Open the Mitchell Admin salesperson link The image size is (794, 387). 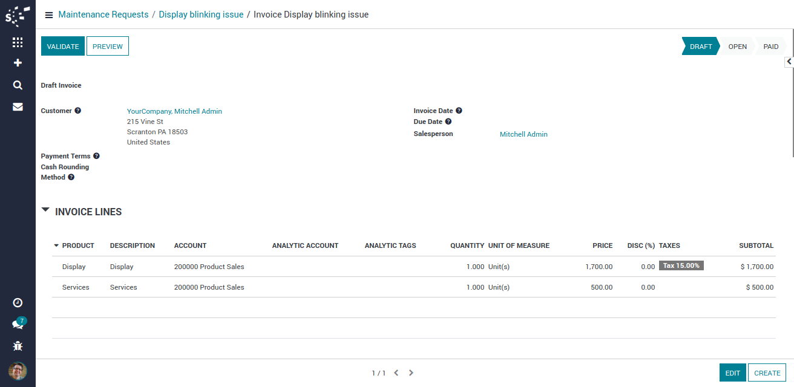[523, 134]
